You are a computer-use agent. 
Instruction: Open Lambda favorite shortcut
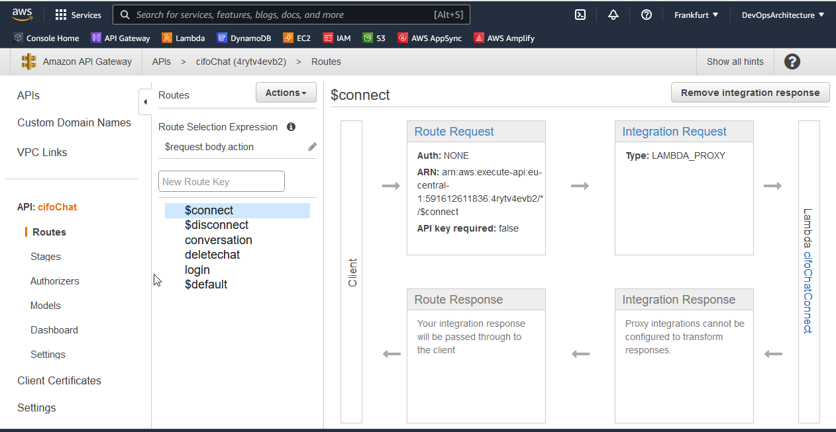click(x=183, y=38)
